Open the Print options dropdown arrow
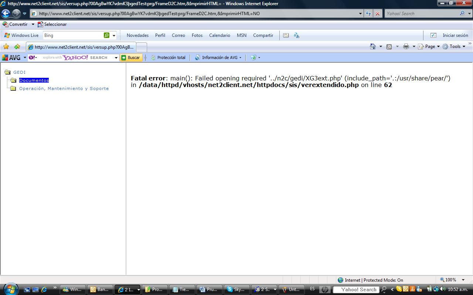This screenshot has width=473, height=295. coord(414,46)
